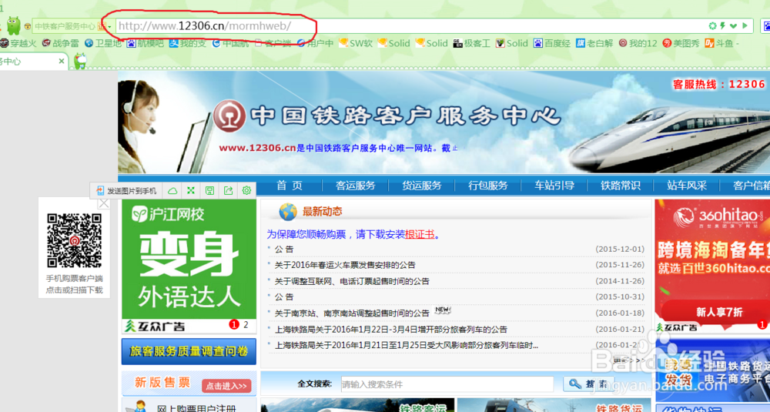Image resolution: width=770 pixels, height=412 pixels.
Task: Open the 航模吧 bookmark
Action: coord(146,43)
